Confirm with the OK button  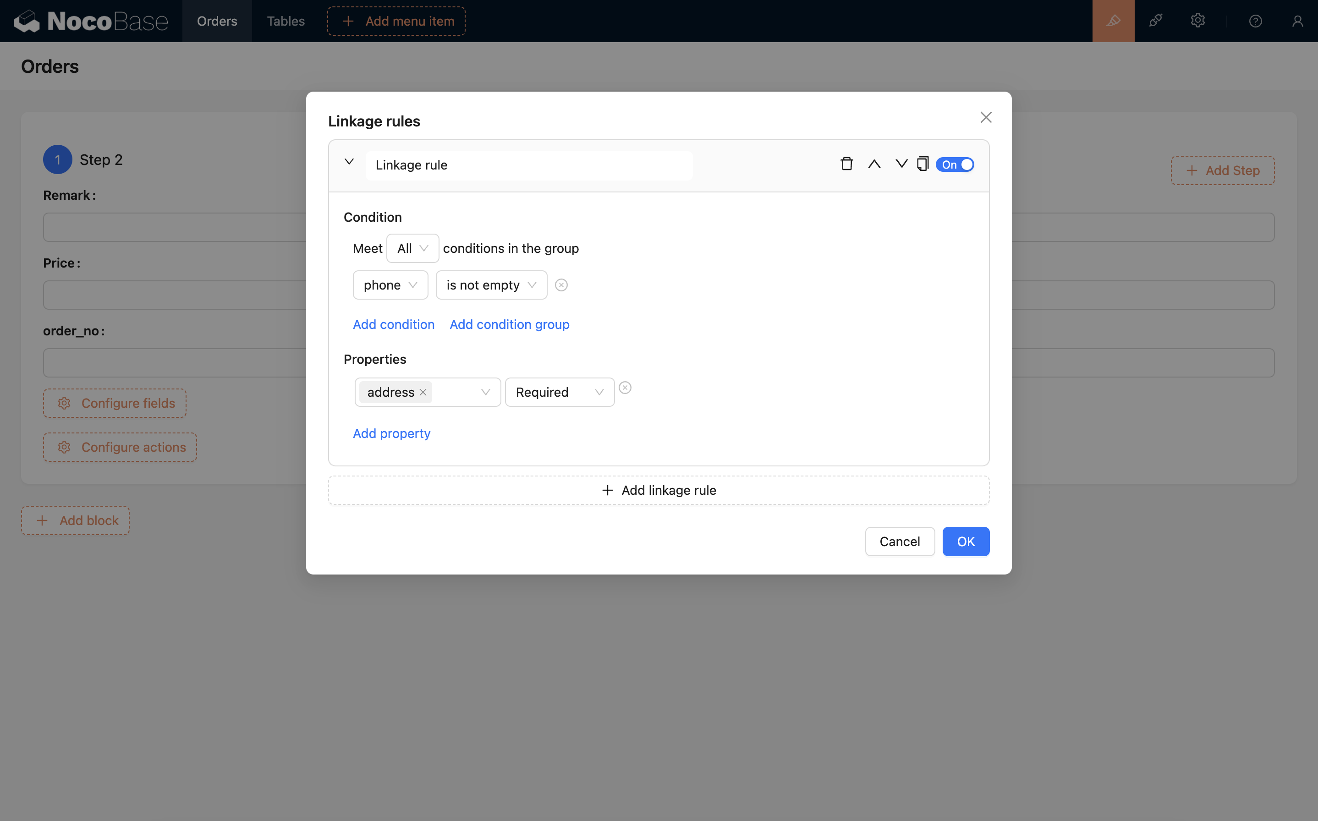tap(965, 542)
